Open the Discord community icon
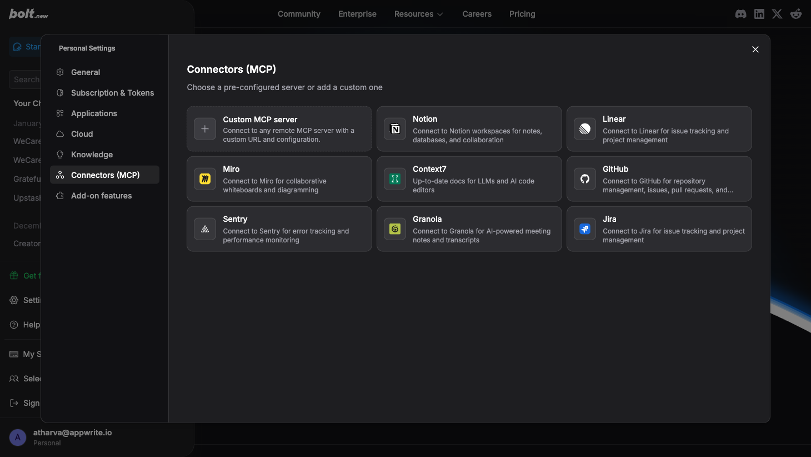Screen dimensions: 811x457 point(740,14)
